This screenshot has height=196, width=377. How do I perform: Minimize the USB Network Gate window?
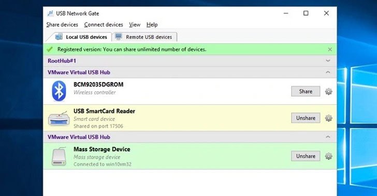[286, 13]
